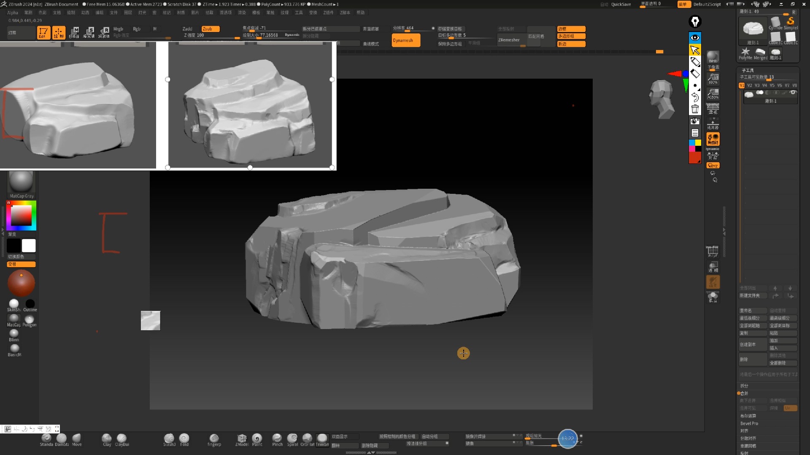Toggle the PolyF wireframe display
The width and height of the screenshot is (810, 455).
point(713,251)
